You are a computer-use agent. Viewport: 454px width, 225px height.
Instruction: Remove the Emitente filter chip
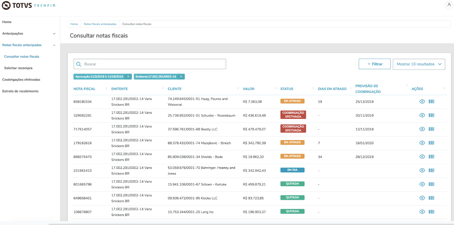(181, 76)
